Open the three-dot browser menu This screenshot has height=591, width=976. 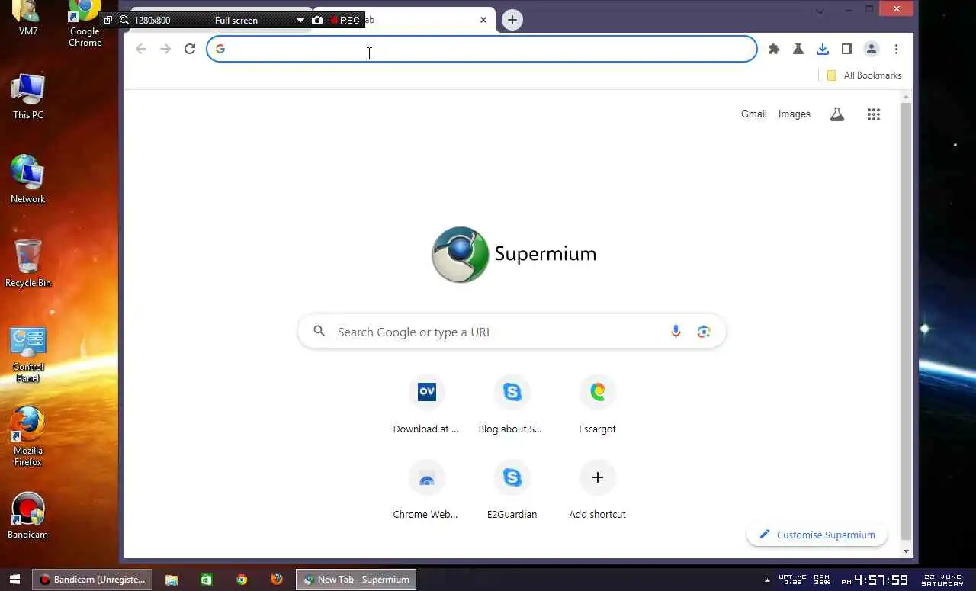pyautogui.click(x=896, y=49)
